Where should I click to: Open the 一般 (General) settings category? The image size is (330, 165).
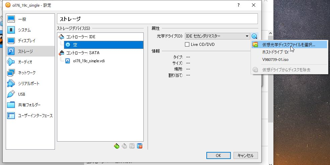click(30, 19)
